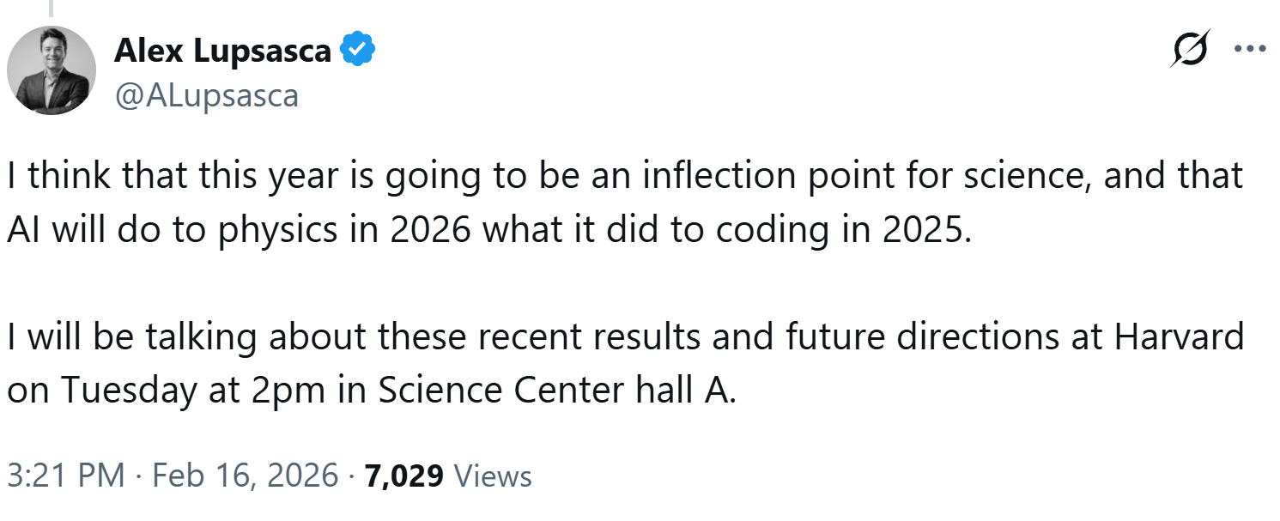Click the thread connector line above avatar
The image size is (1280, 521).
point(51,9)
